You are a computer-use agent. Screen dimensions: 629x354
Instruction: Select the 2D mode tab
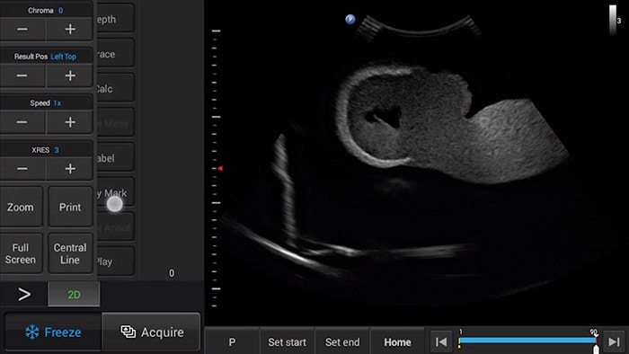[74, 295]
